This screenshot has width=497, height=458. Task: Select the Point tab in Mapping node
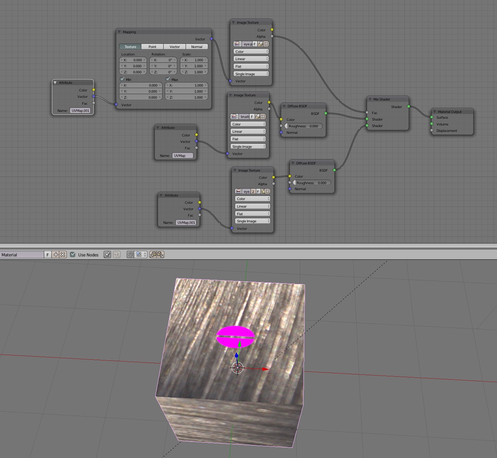(x=152, y=47)
